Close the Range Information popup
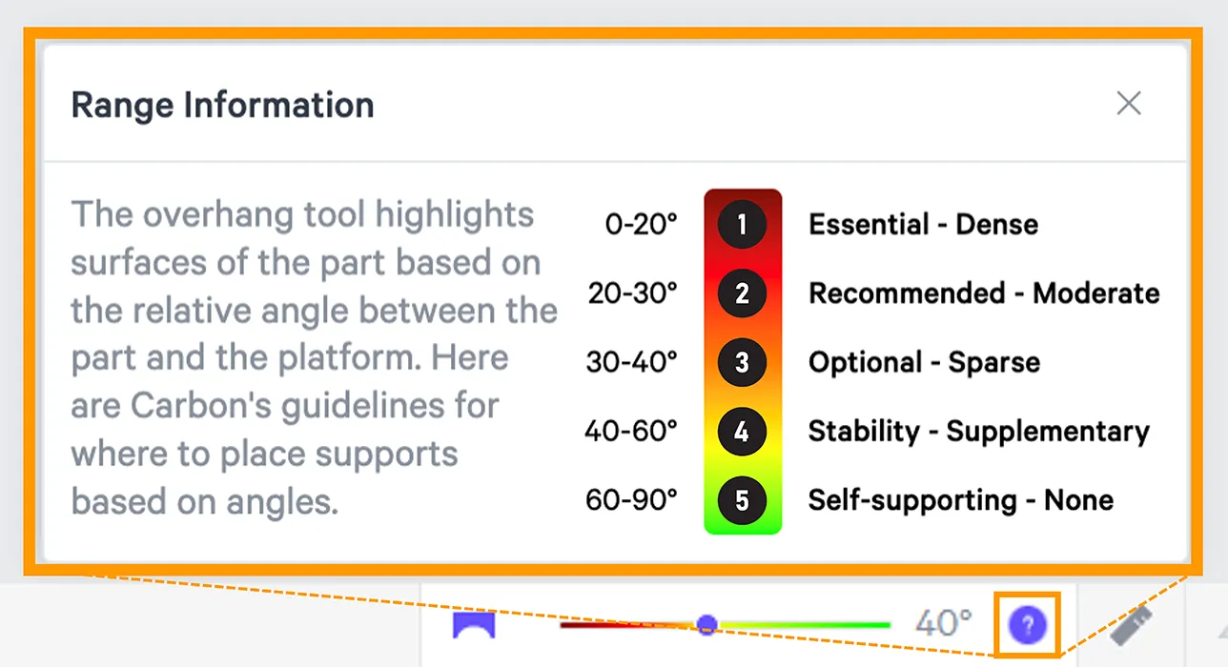 click(1129, 103)
